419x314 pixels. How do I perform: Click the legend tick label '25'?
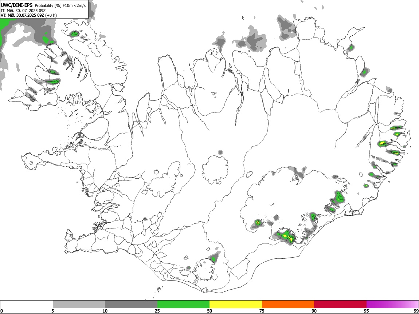pyautogui.click(x=157, y=311)
